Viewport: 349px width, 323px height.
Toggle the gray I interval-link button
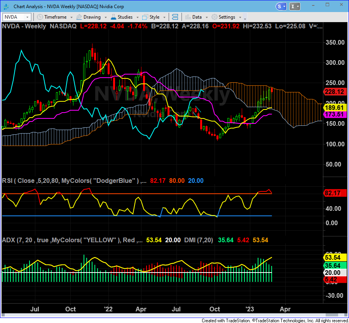[x=295, y=7]
